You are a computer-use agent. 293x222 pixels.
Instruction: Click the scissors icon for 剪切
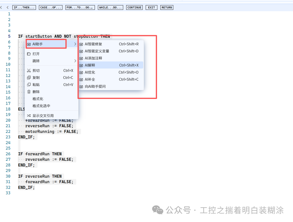[29, 70]
